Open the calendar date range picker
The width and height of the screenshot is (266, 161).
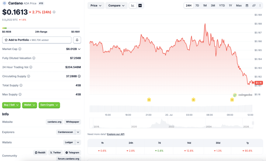pos(247,6)
